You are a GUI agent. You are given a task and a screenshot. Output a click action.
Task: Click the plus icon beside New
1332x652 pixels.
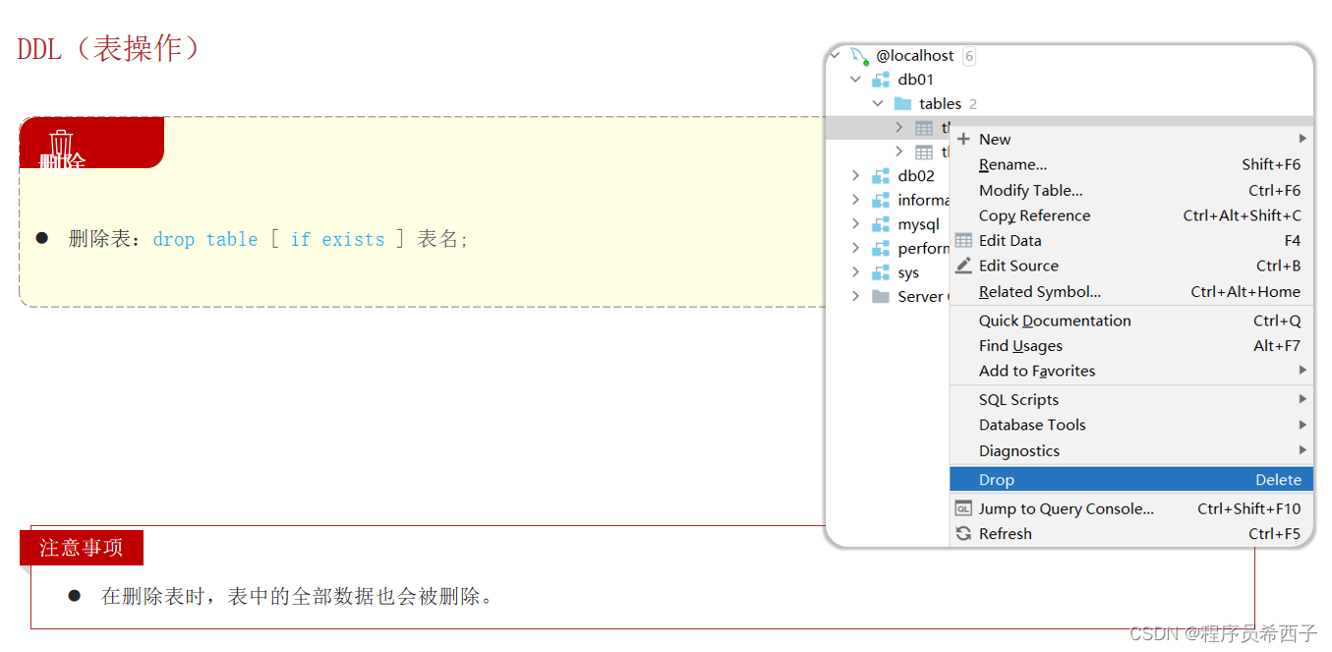(963, 139)
